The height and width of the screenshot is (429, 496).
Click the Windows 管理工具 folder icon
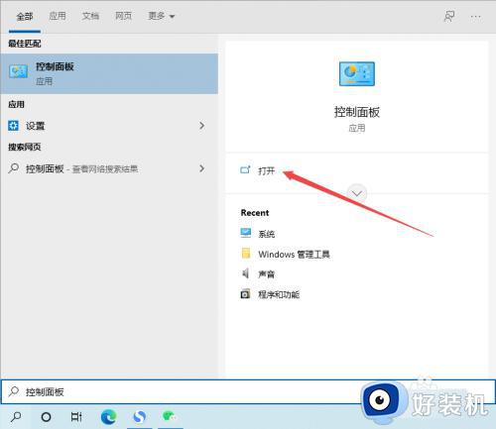pyautogui.click(x=246, y=254)
